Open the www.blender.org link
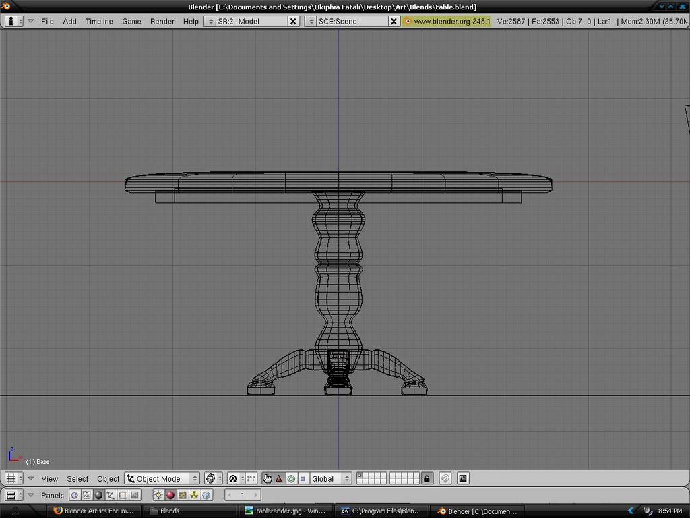Screen dimensions: 690x518 coord(446,21)
